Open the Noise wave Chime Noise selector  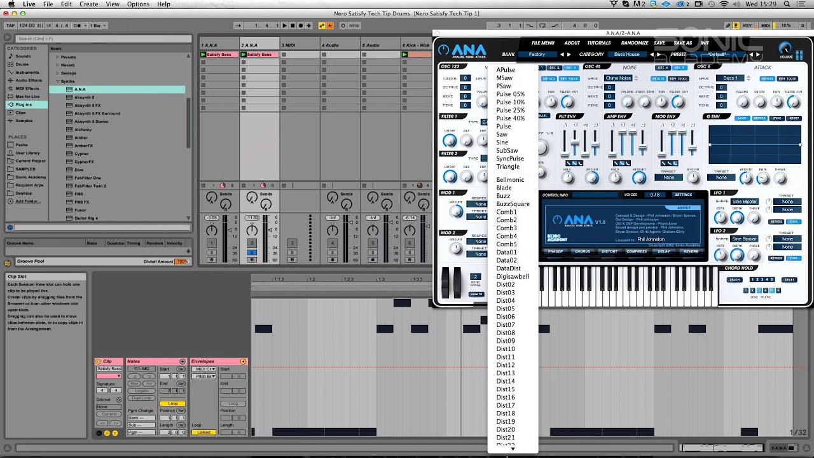coord(619,78)
